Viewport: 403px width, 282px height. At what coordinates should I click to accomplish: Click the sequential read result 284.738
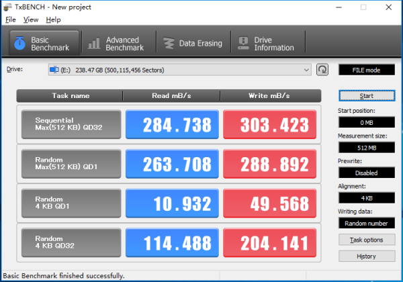click(x=172, y=125)
